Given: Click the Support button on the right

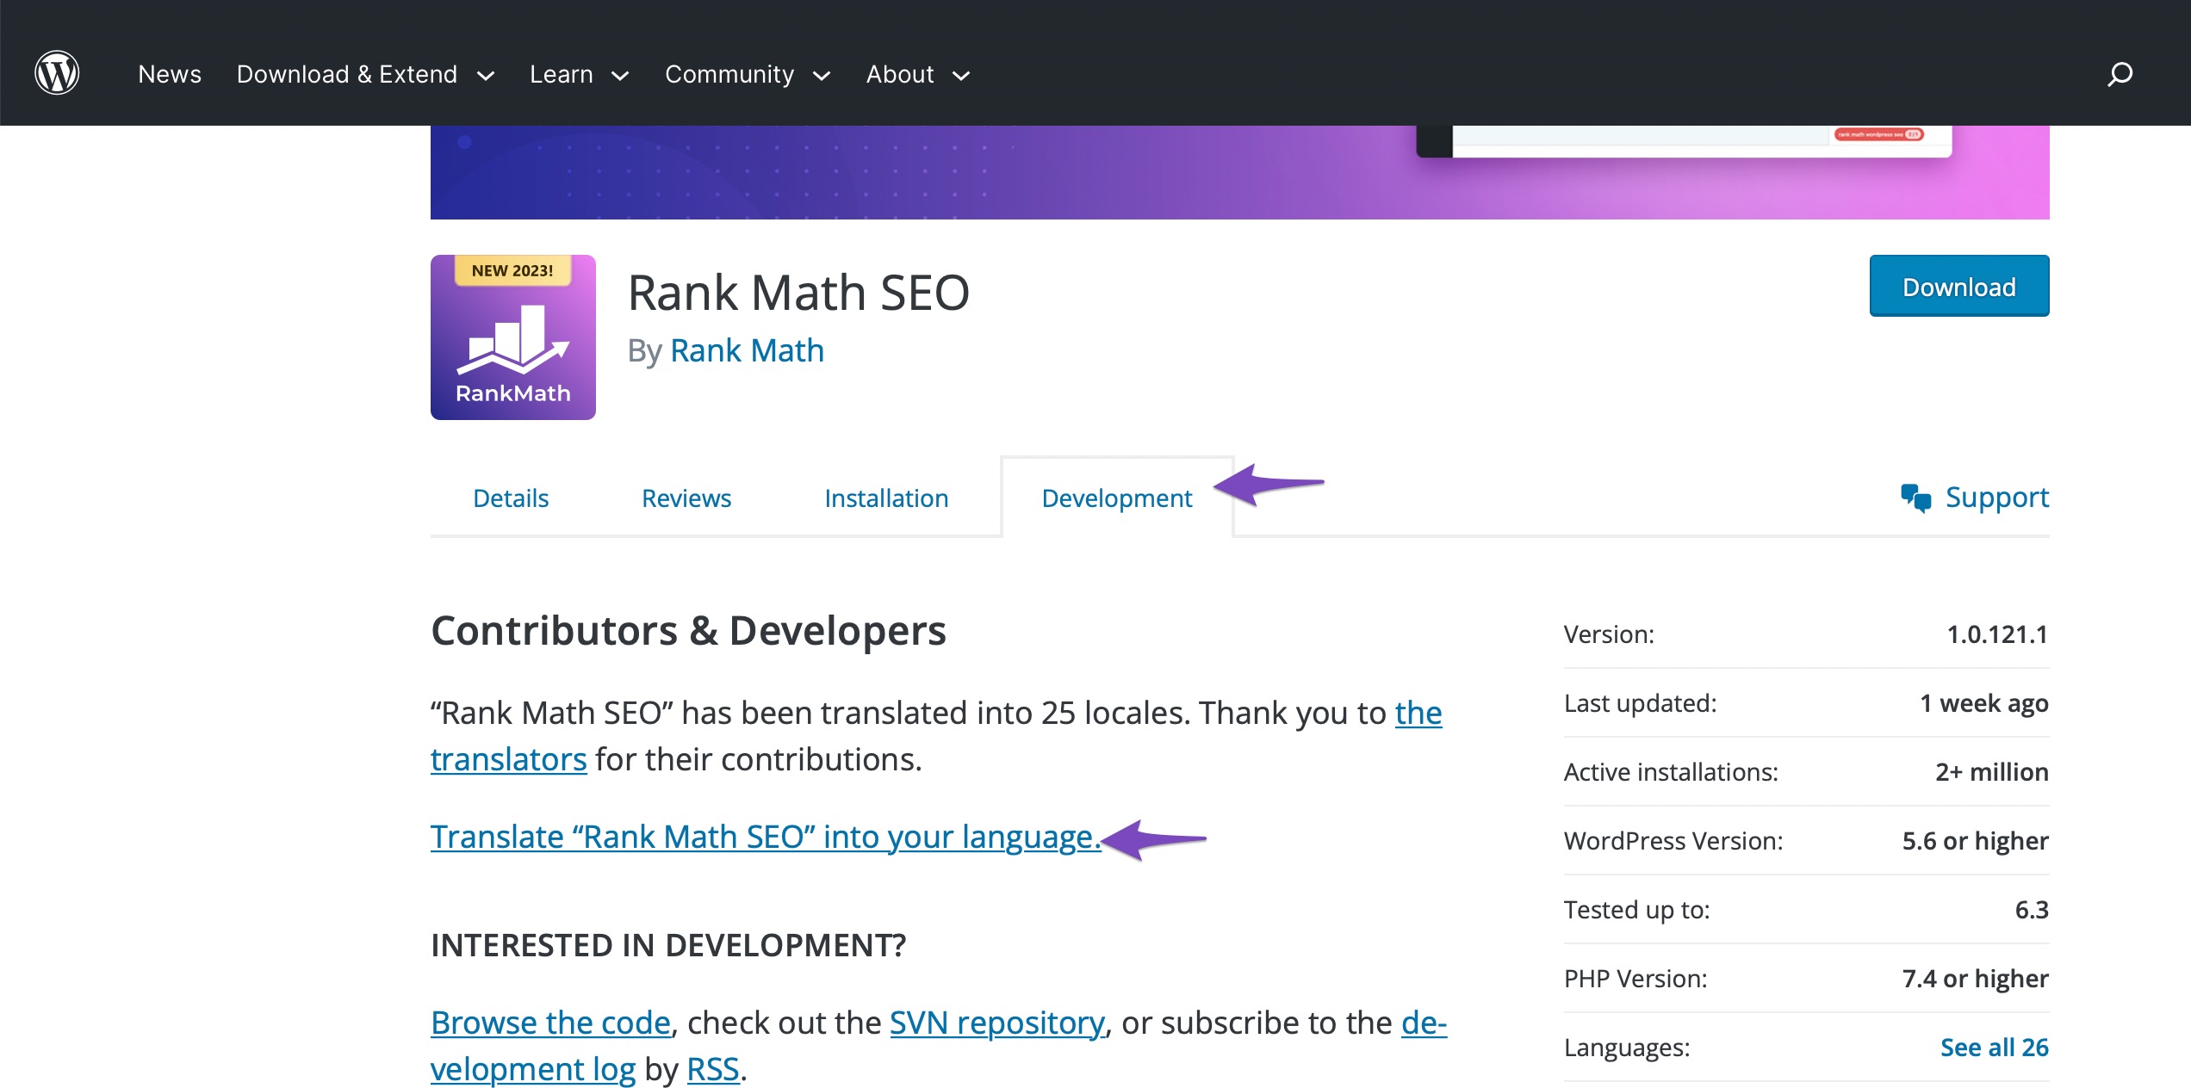Looking at the screenshot, I should [x=1971, y=496].
